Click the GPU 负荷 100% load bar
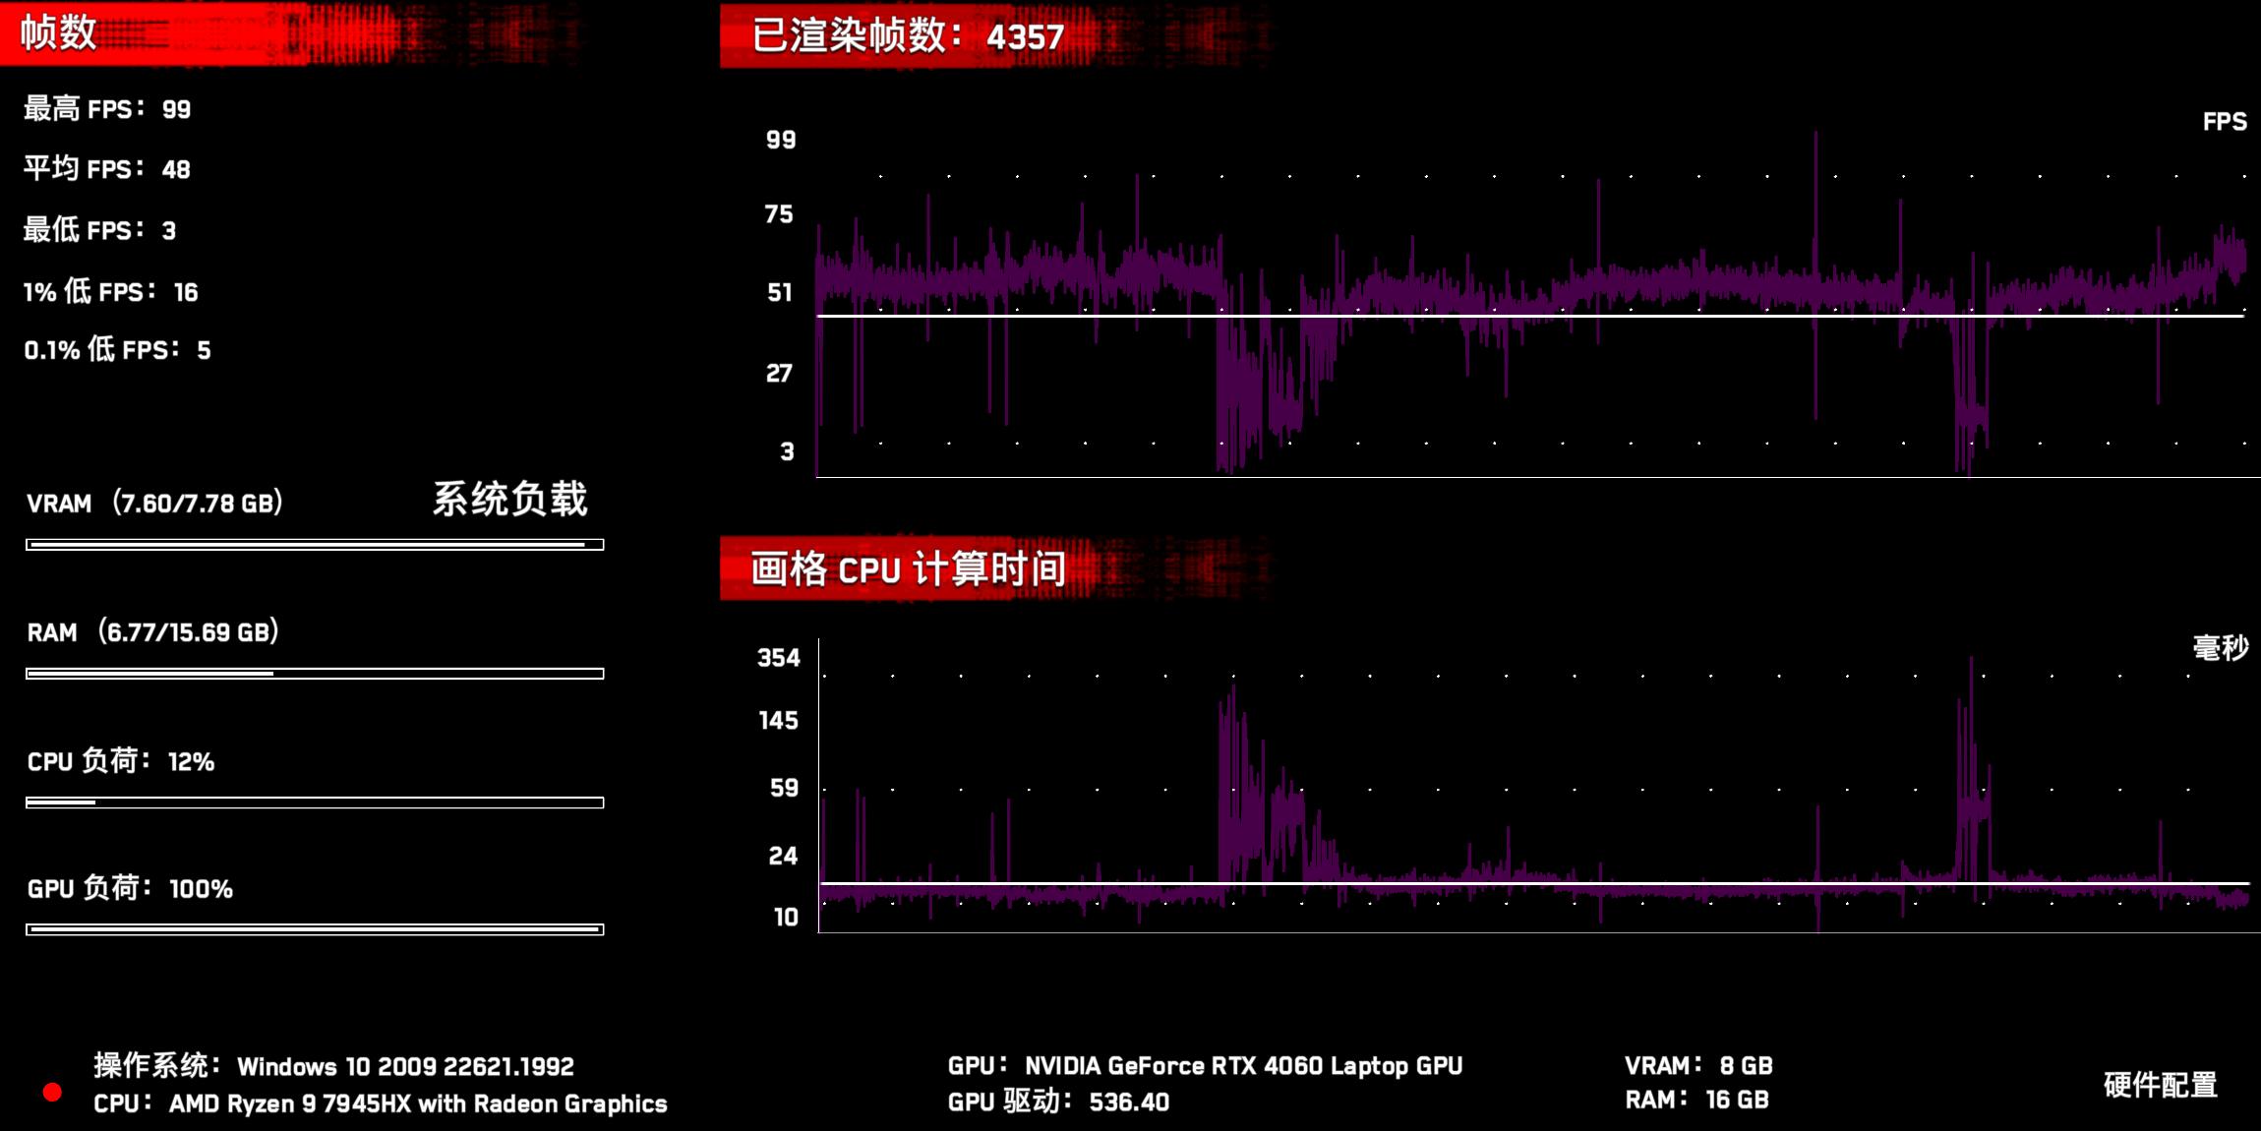The image size is (2261, 1131). 315,928
